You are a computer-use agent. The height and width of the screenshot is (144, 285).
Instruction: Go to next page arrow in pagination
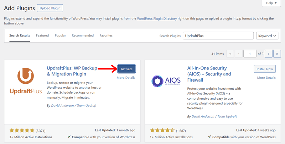tap(268, 54)
